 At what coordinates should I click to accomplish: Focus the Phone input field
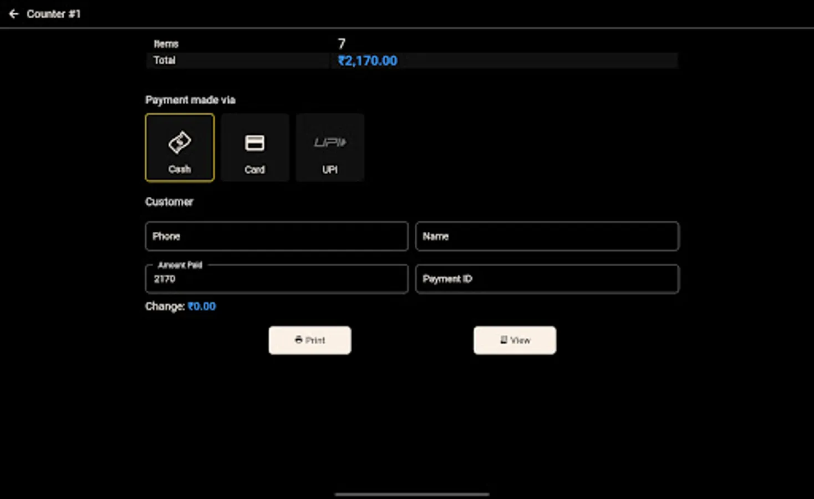tap(276, 236)
